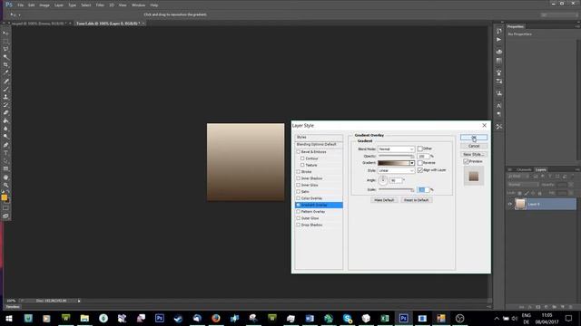
Task: Select the Zoom tool
Action: (5, 185)
